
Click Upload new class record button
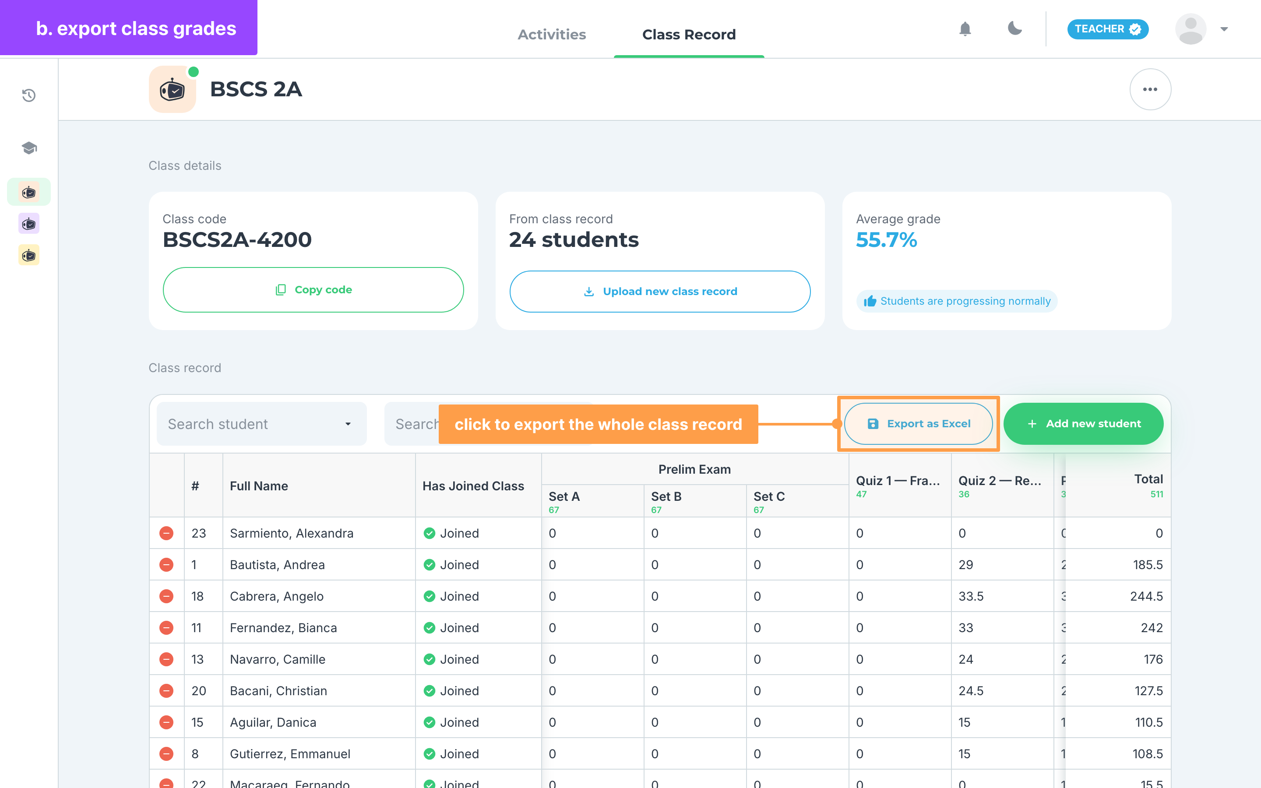[x=660, y=291]
